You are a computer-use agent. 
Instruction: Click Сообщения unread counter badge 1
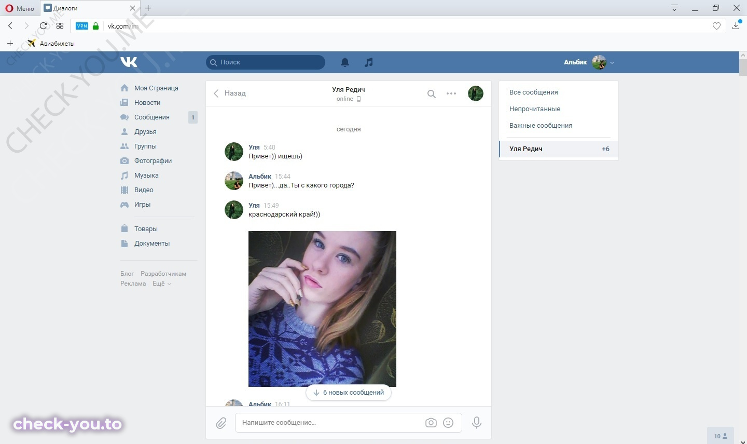193,117
